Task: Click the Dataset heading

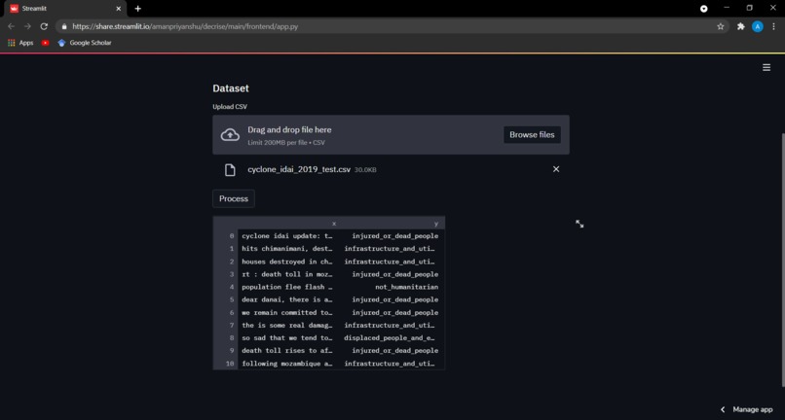Action: click(x=230, y=88)
